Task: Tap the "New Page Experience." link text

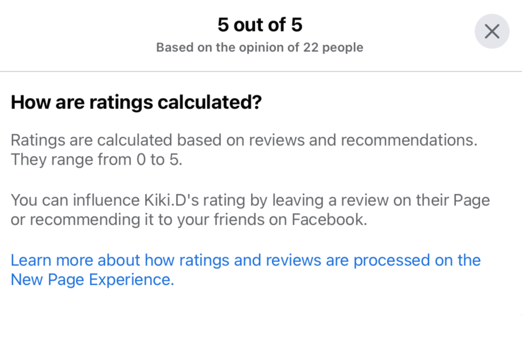Action: click(92, 280)
